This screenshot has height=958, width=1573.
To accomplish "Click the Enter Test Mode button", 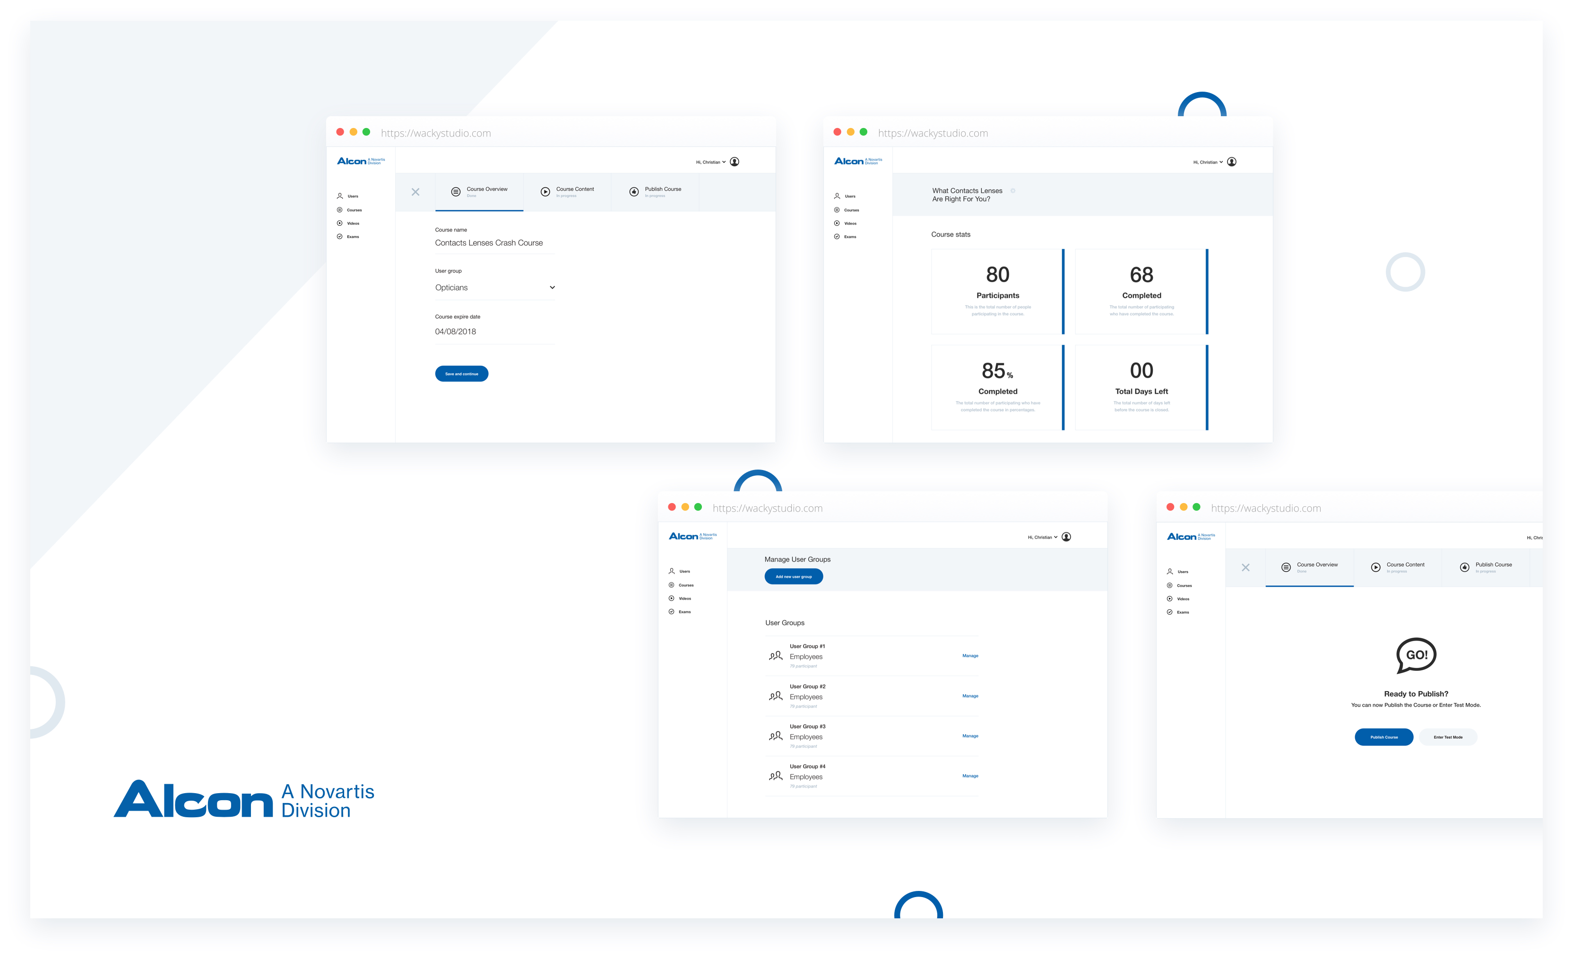I will coord(1448,737).
